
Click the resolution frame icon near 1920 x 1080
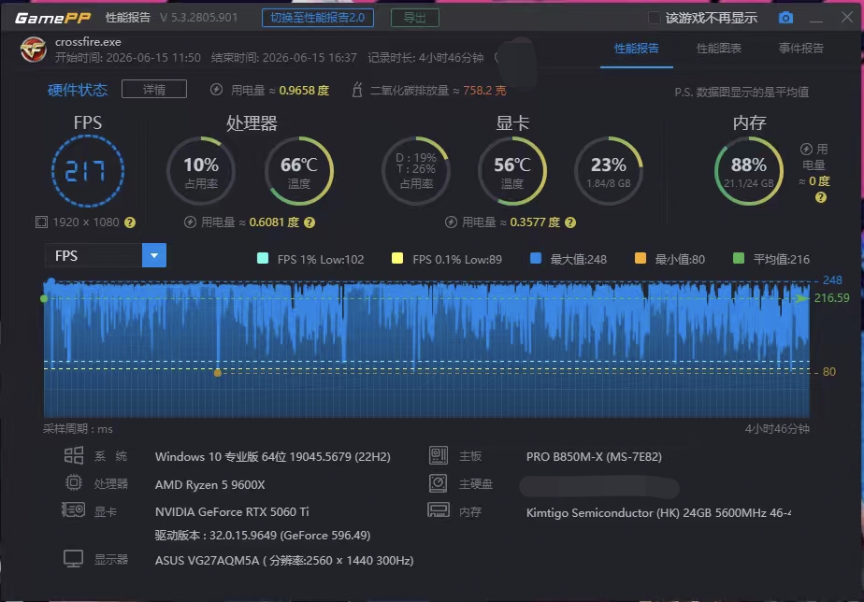pos(41,222)
